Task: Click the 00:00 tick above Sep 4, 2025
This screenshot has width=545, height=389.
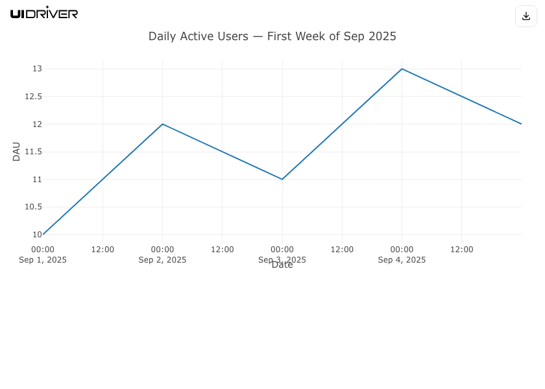Action: (402, 250)
